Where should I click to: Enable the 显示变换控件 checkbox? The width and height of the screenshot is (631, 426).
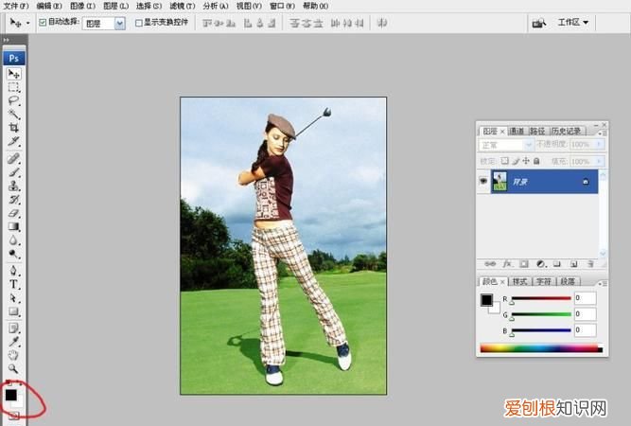point(139,23)
